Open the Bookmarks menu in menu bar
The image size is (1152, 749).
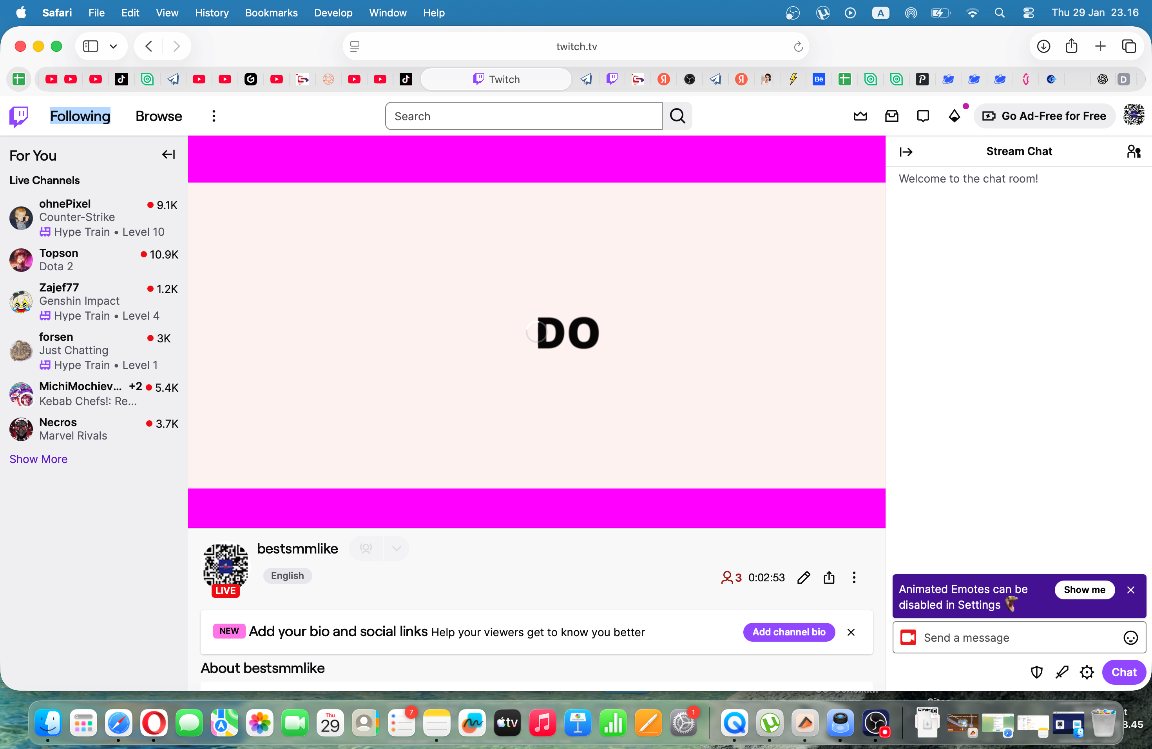[271, 13]
